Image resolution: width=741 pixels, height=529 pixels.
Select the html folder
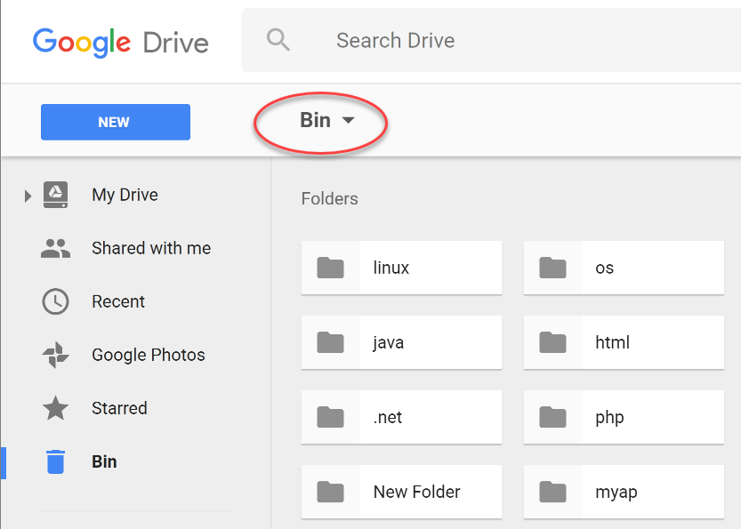pos(624,342)
